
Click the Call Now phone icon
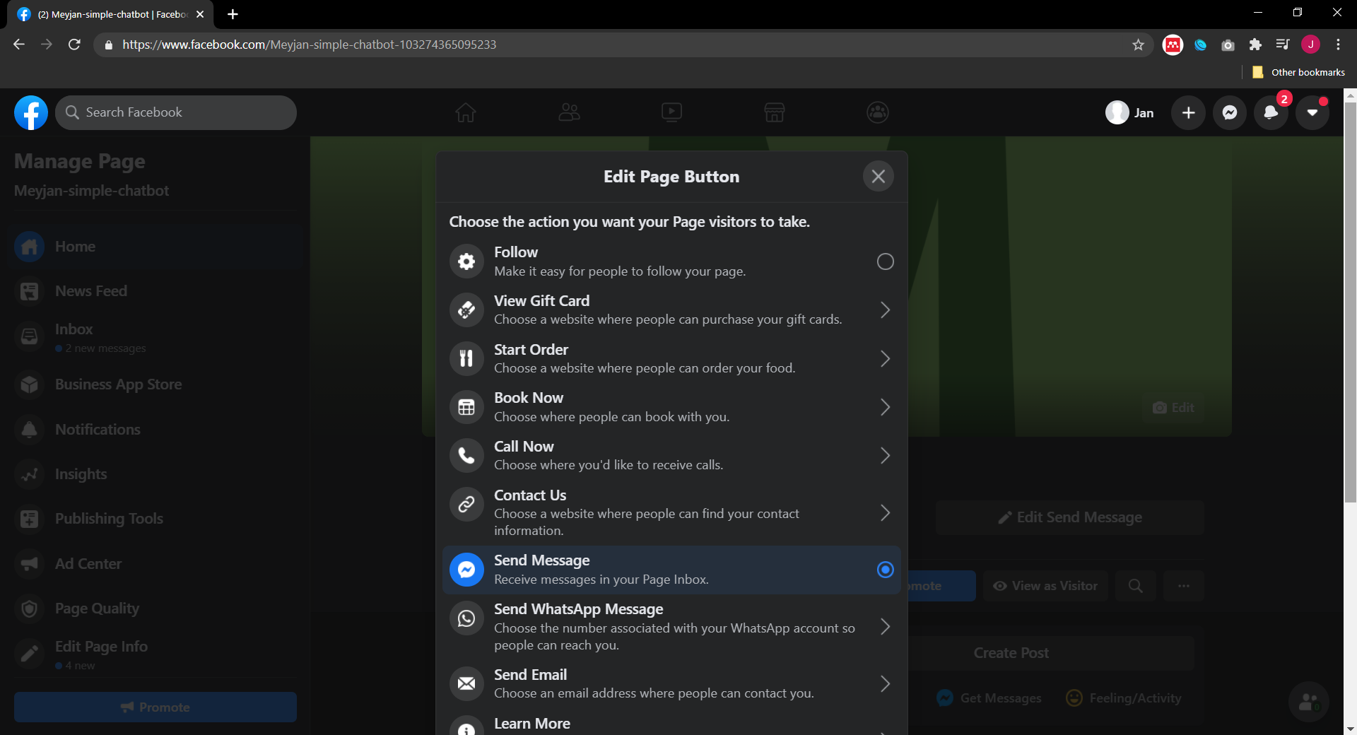466,455
